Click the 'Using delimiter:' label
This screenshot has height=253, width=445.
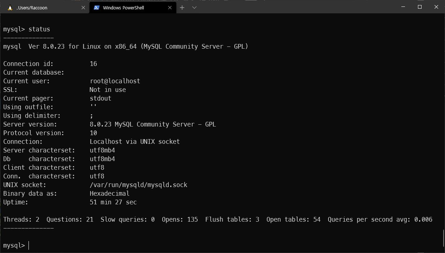pos(32,116)
